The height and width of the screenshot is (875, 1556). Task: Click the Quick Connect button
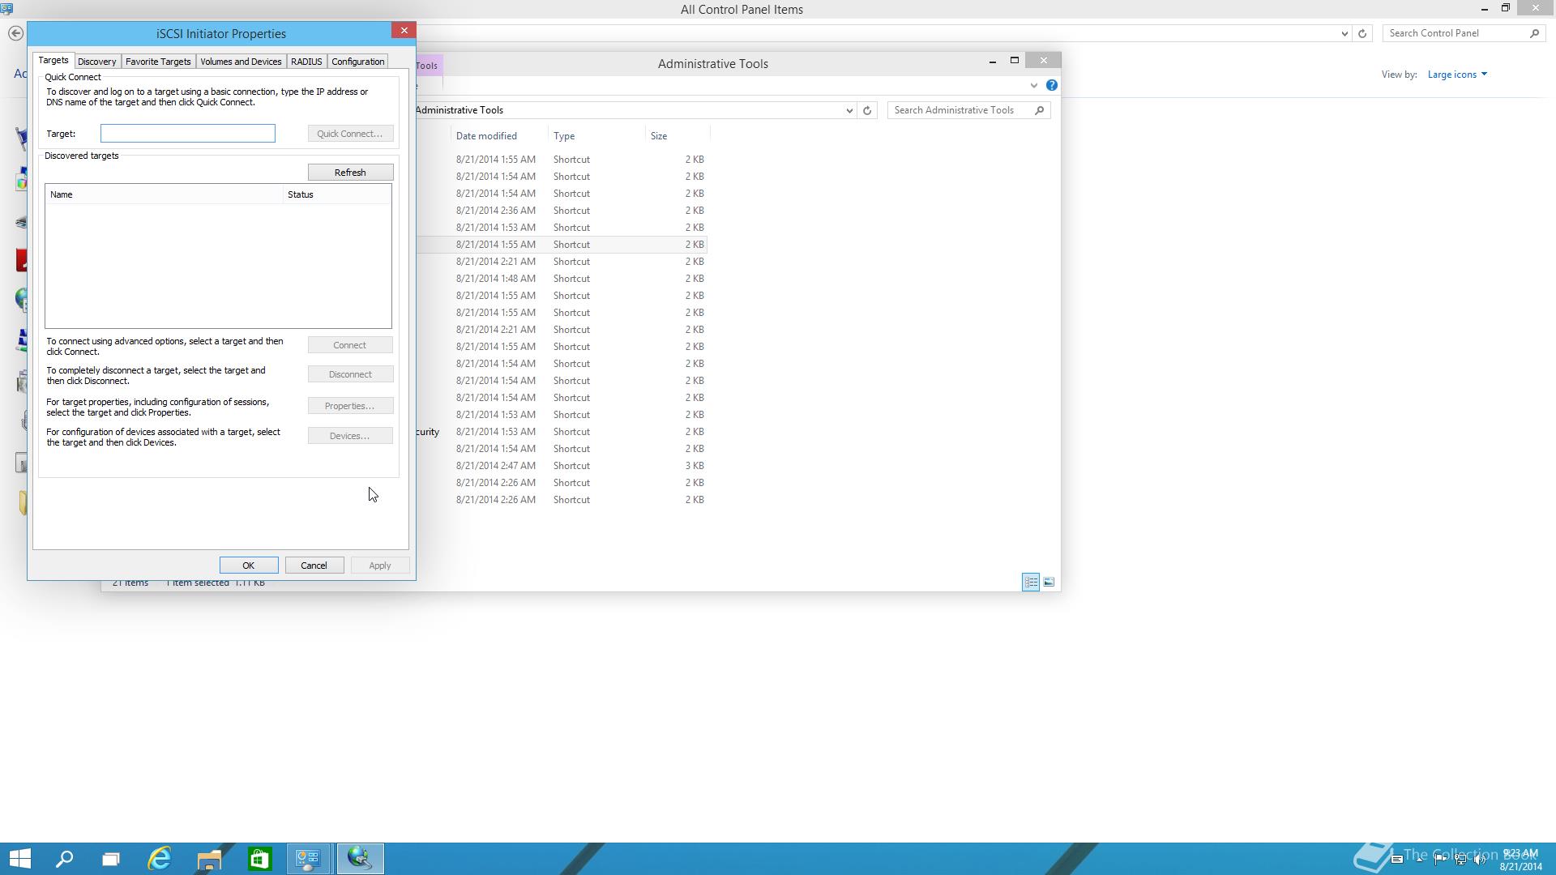pos(350,134)
